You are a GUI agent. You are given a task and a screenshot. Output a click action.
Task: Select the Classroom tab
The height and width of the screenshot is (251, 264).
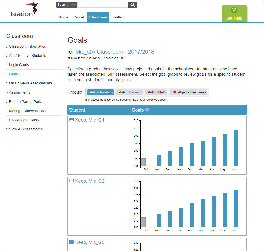[x=98, y=17]
